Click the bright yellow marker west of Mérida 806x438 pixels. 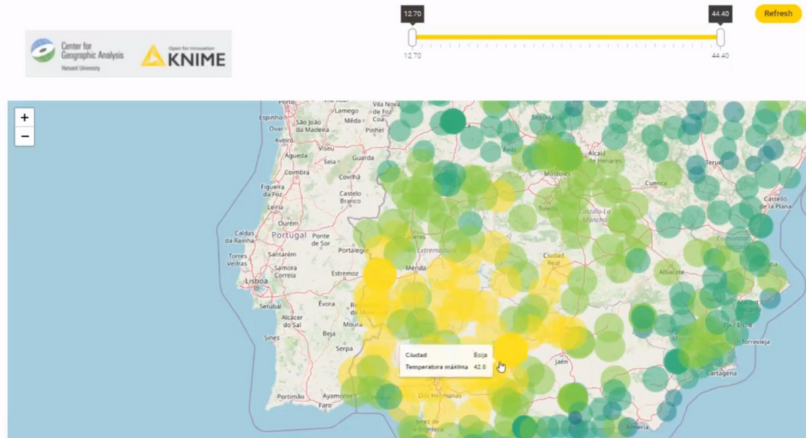tap(380, 275)
